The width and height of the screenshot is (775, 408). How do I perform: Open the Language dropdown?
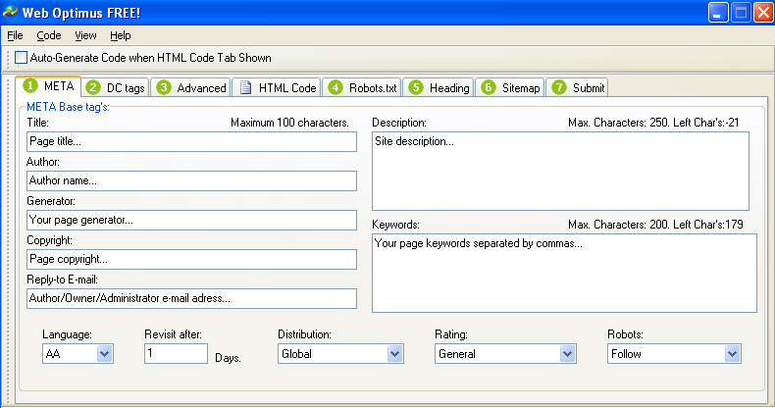[x=105, y=354]
